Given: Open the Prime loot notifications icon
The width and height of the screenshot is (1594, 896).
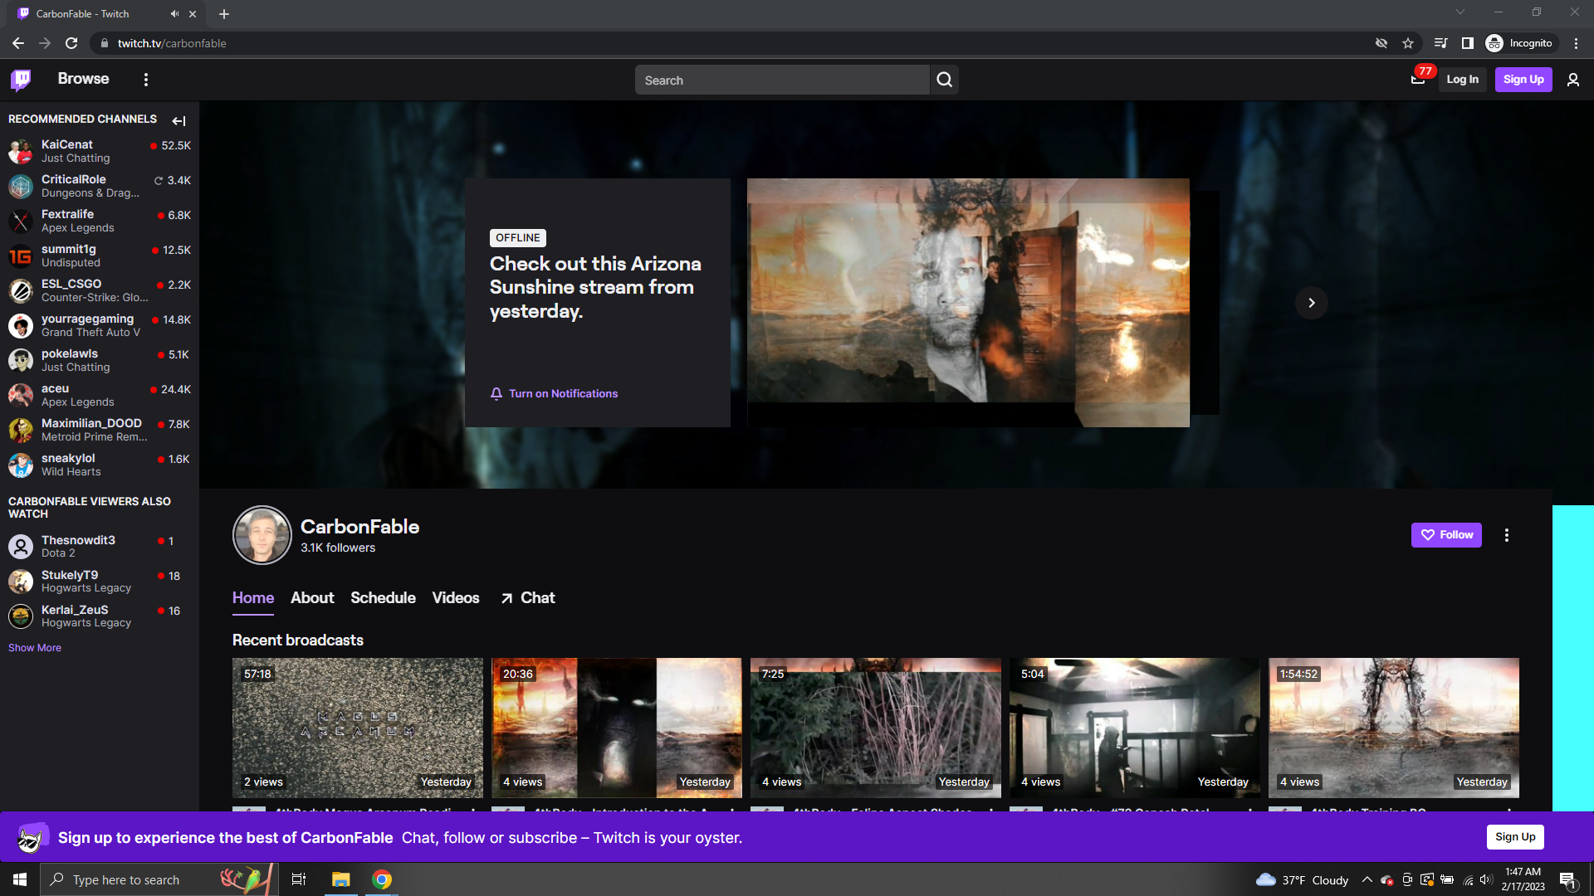Looking at the screenshot, I should point(1418,80).
